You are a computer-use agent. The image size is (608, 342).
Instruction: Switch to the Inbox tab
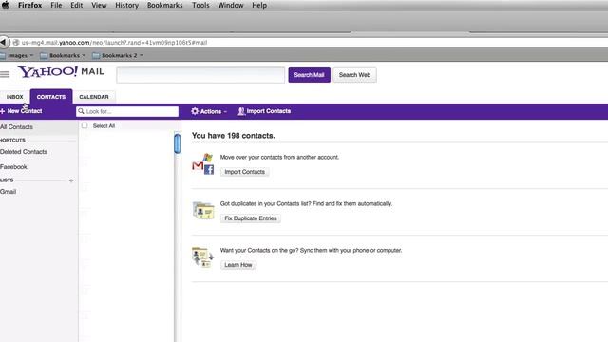point(15,97)
